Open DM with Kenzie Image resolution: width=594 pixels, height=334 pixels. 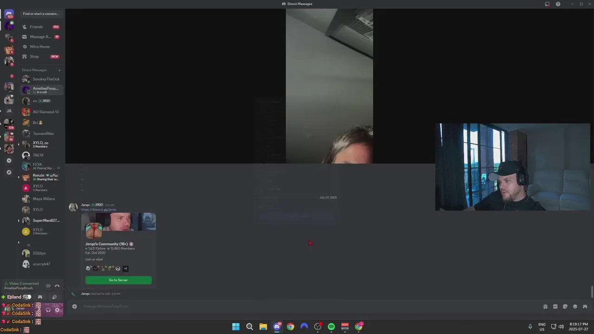[41, 177]
